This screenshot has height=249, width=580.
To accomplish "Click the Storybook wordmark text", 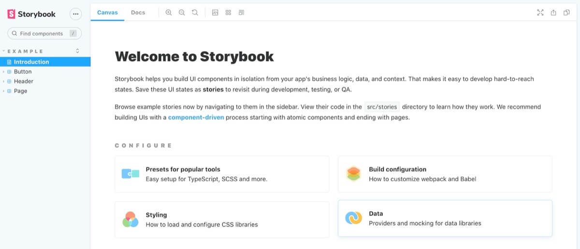I will pos(37,15).
